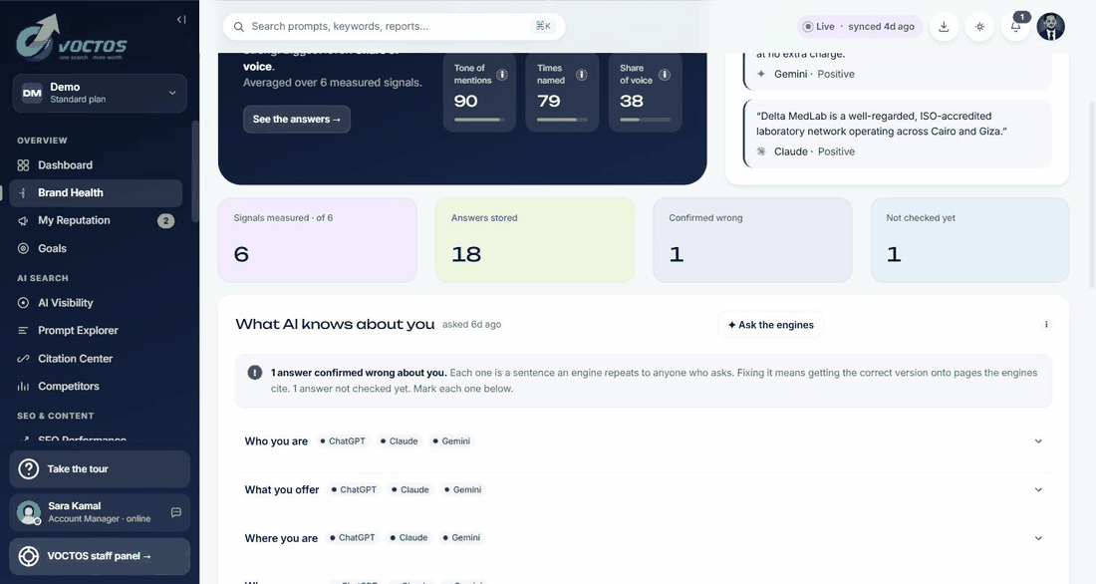Viewport: 1096px width, 584px height.
Task: Click the AI Visibility circle icon
Action: coord(23,303)
